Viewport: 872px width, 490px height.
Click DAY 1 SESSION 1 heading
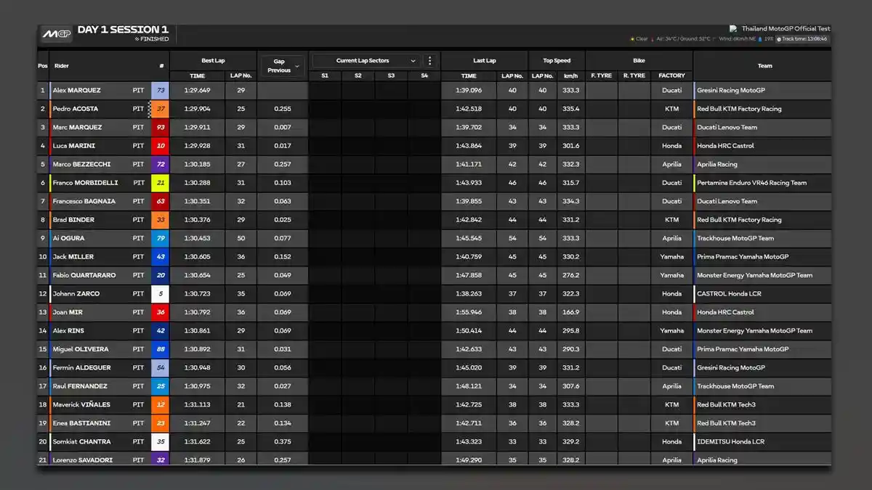pos(123,30)
